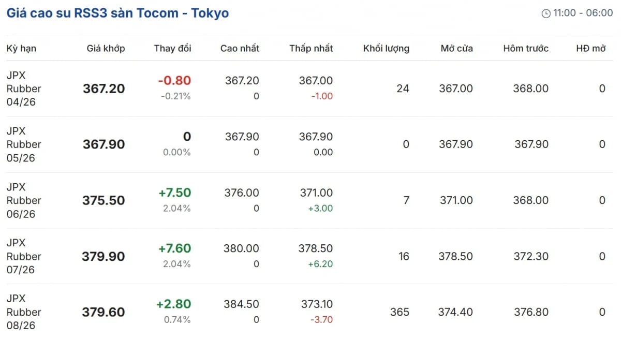Viewport: 621px width, 339px height.
Task: Click the green +7.60 change value
Action: pos(174,248)
